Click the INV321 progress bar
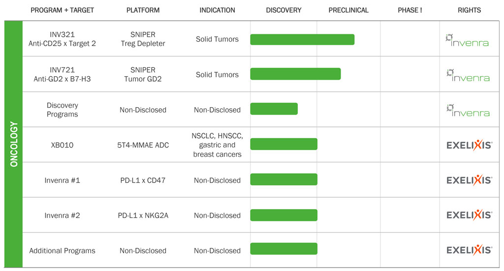The height and width of the screenshot is (271, 504). pos(303,39)
